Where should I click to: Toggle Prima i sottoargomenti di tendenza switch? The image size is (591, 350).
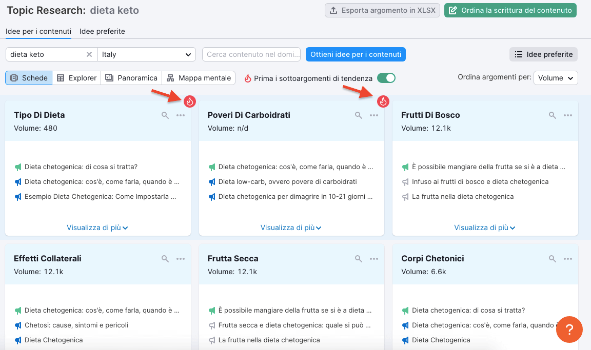pos(386,78)
